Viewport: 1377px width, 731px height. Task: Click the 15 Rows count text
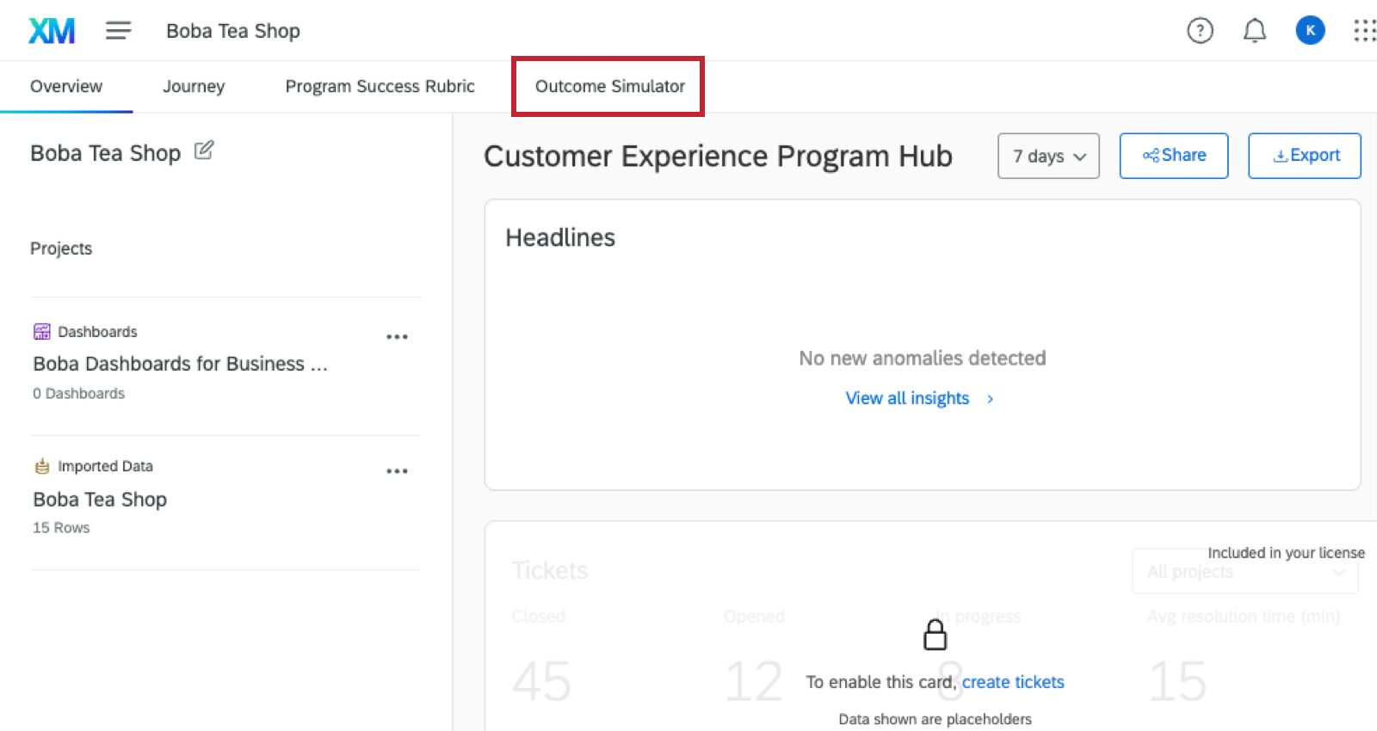pyautogui.click(x=61, y=527)
